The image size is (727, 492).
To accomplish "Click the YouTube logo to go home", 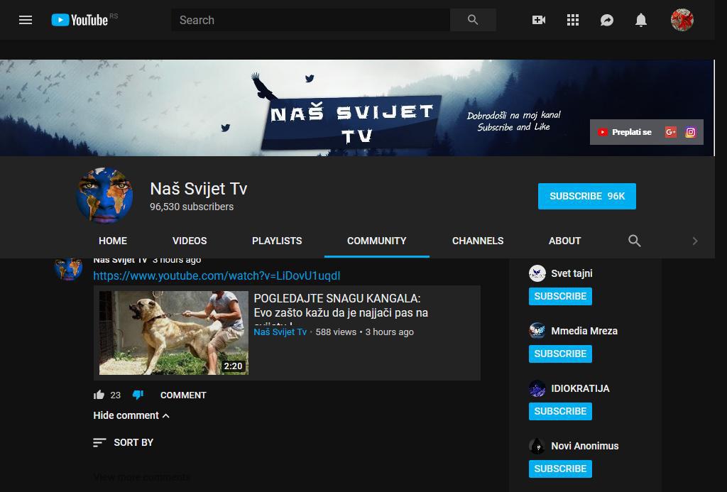I will point(80,20).
